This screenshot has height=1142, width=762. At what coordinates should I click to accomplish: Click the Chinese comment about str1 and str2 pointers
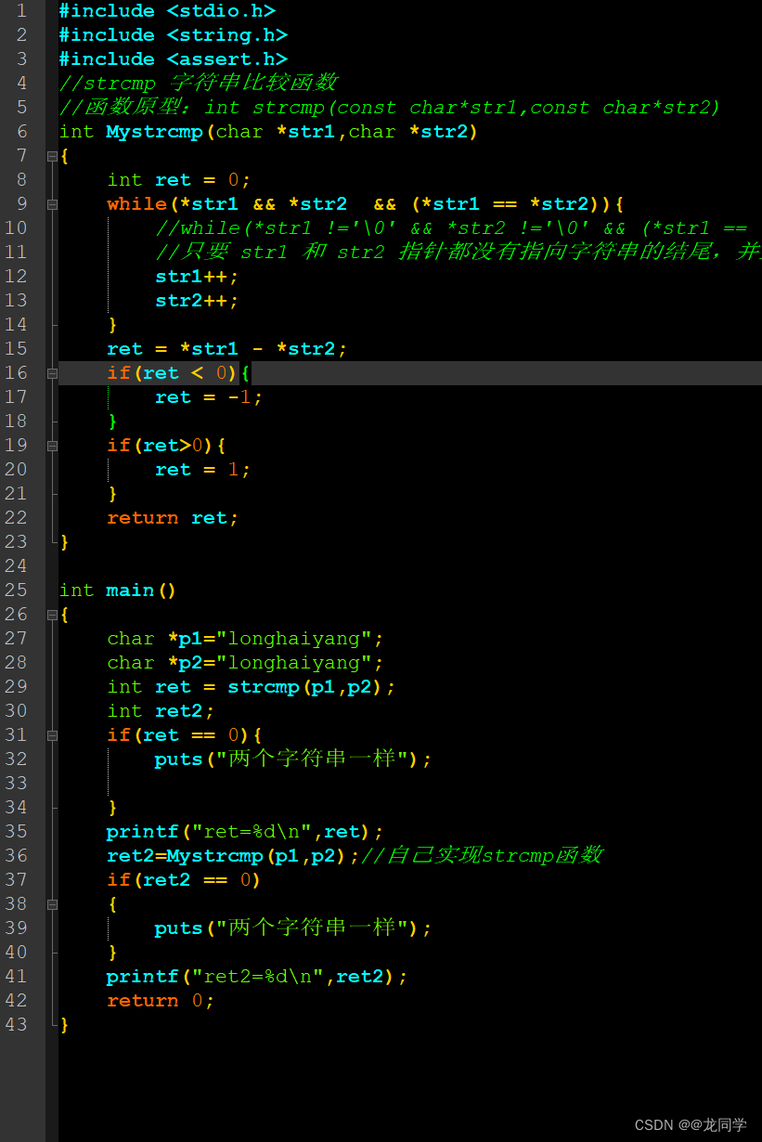click(x=458, y=252)
